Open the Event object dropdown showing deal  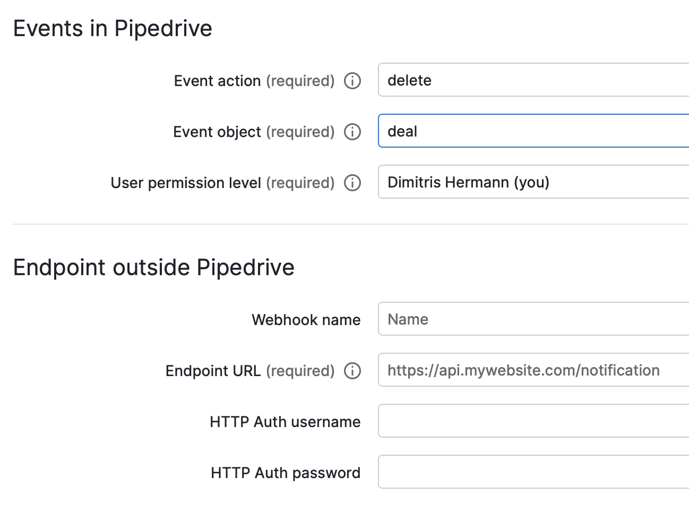(x=533, y=131)
